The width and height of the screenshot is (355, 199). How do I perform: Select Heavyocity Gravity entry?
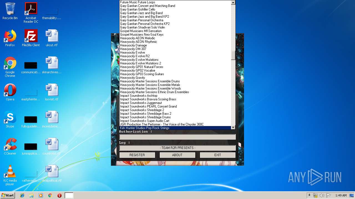point(175,78)
